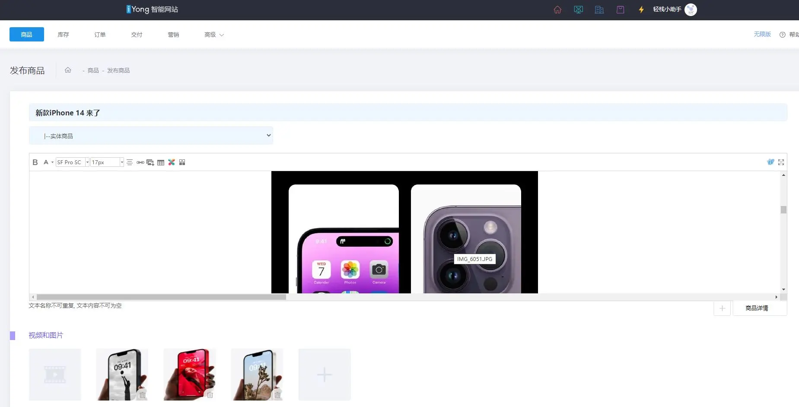799x407 pixels.
Task: Click the pink home icon in header
Action: [x=557, y=10]
